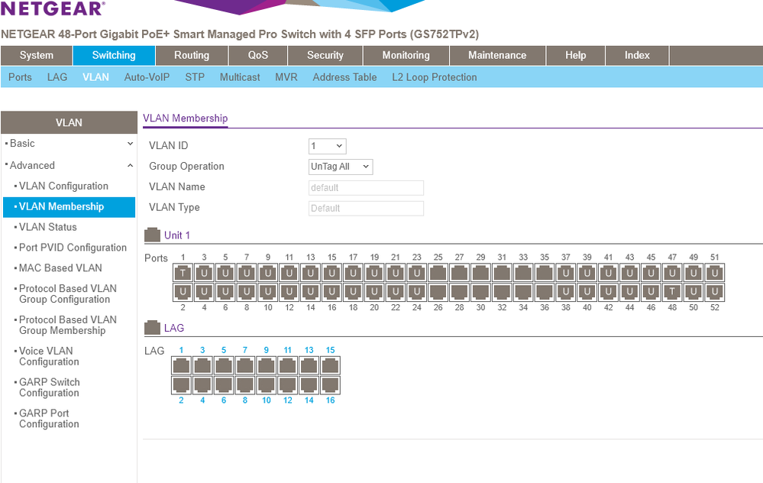This screenshot has width=763, height=483.
Task: Click the port 23 membership icon
Action: click(x=417, y=273)
